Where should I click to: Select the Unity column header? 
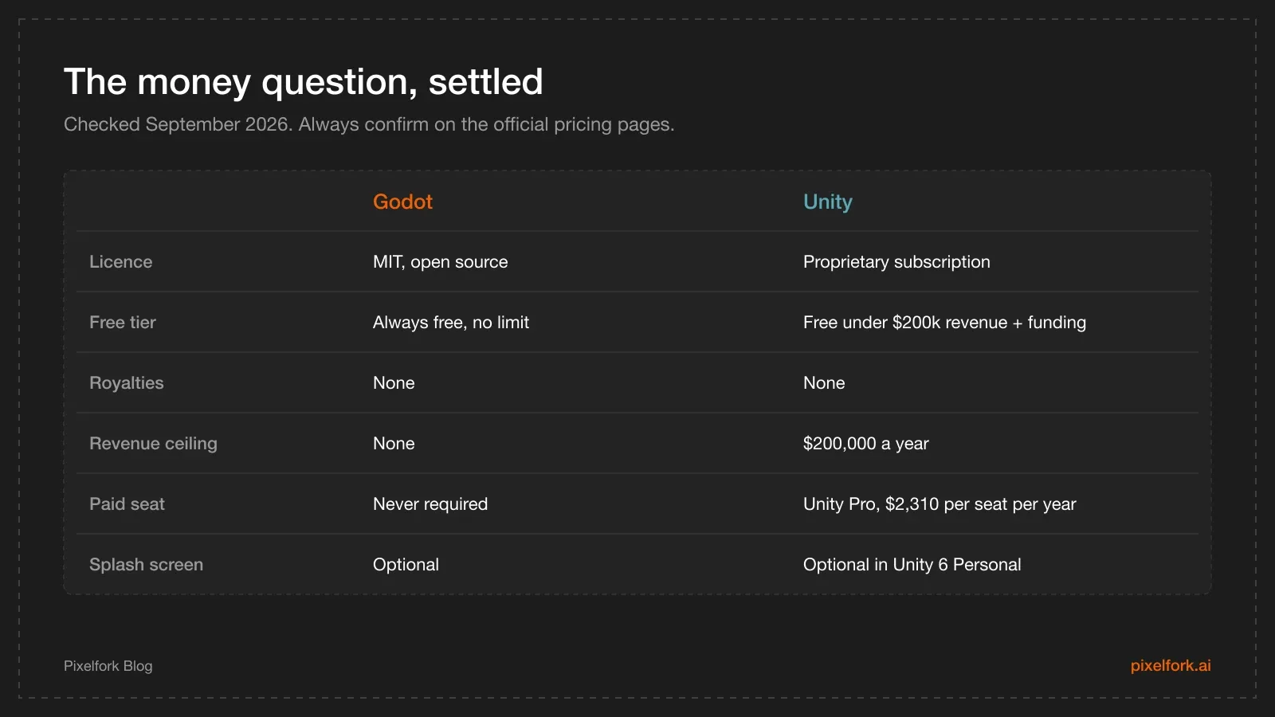click(827, 202)
